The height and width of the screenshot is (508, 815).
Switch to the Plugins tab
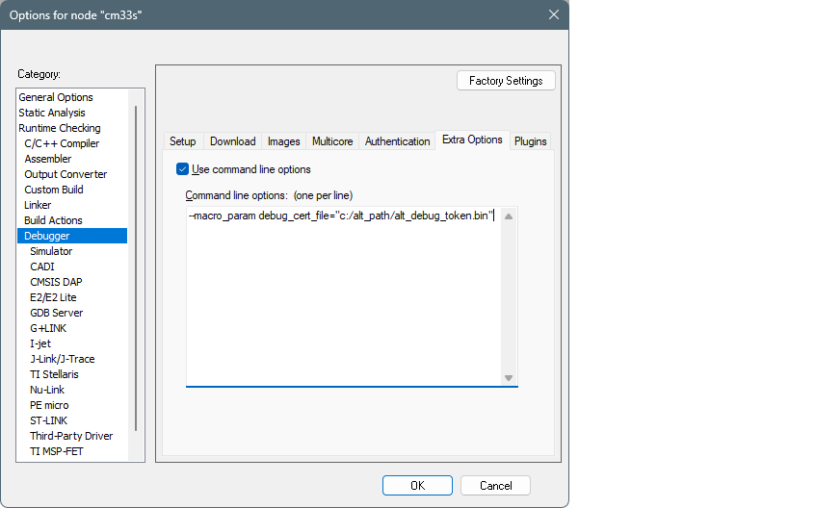pos(530,141)
